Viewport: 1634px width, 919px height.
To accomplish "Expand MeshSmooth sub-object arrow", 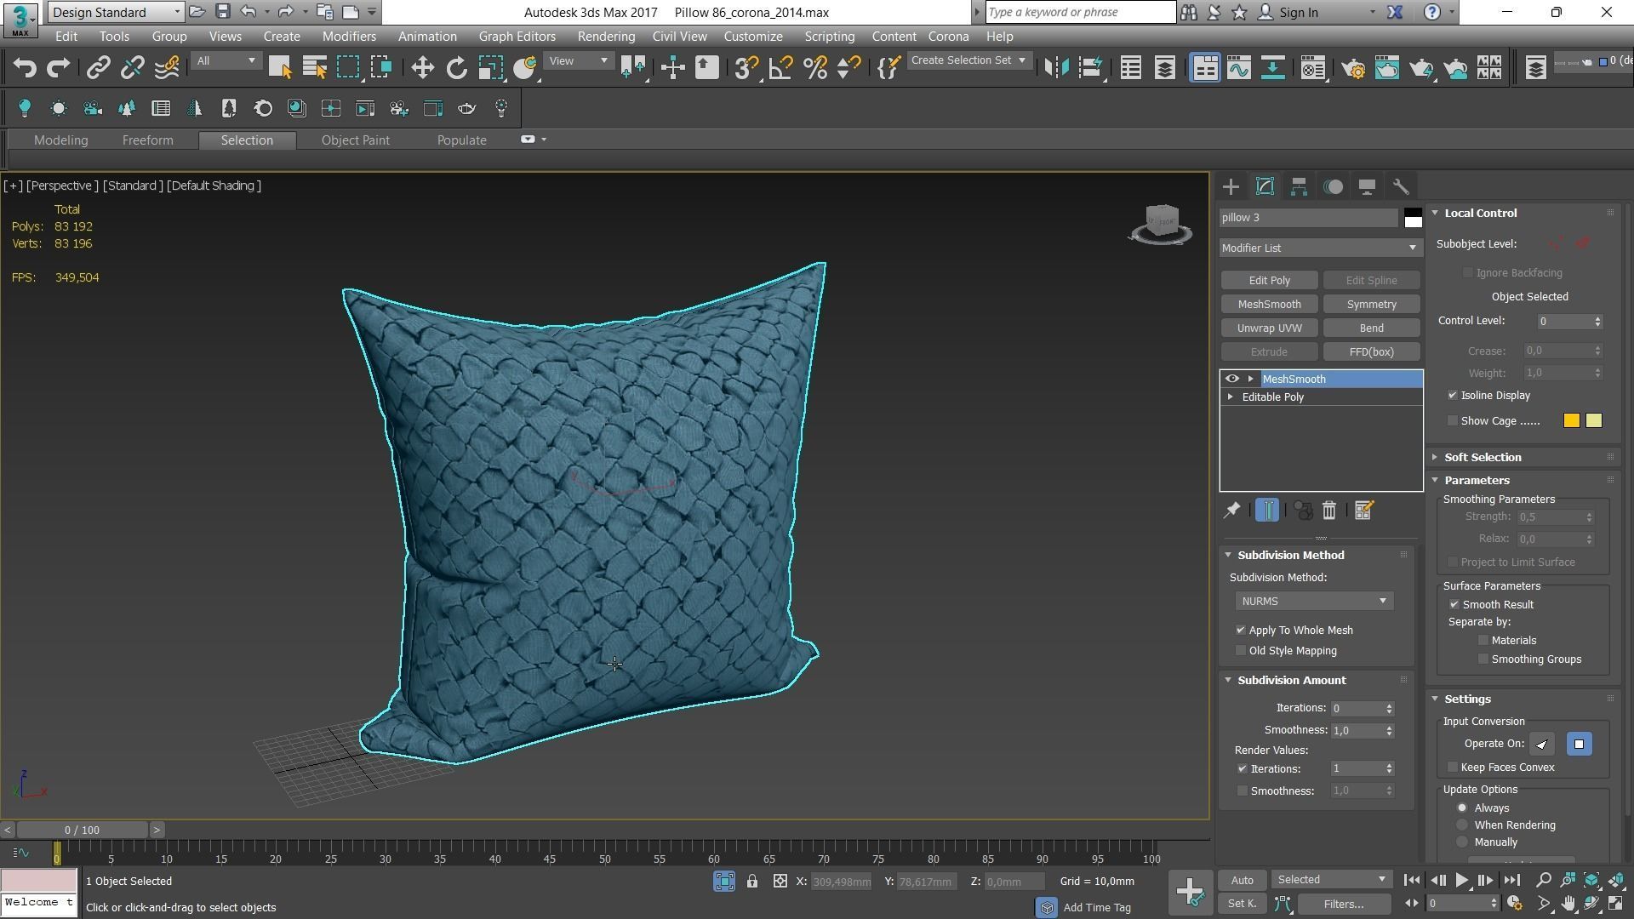I will (1251, 379).
